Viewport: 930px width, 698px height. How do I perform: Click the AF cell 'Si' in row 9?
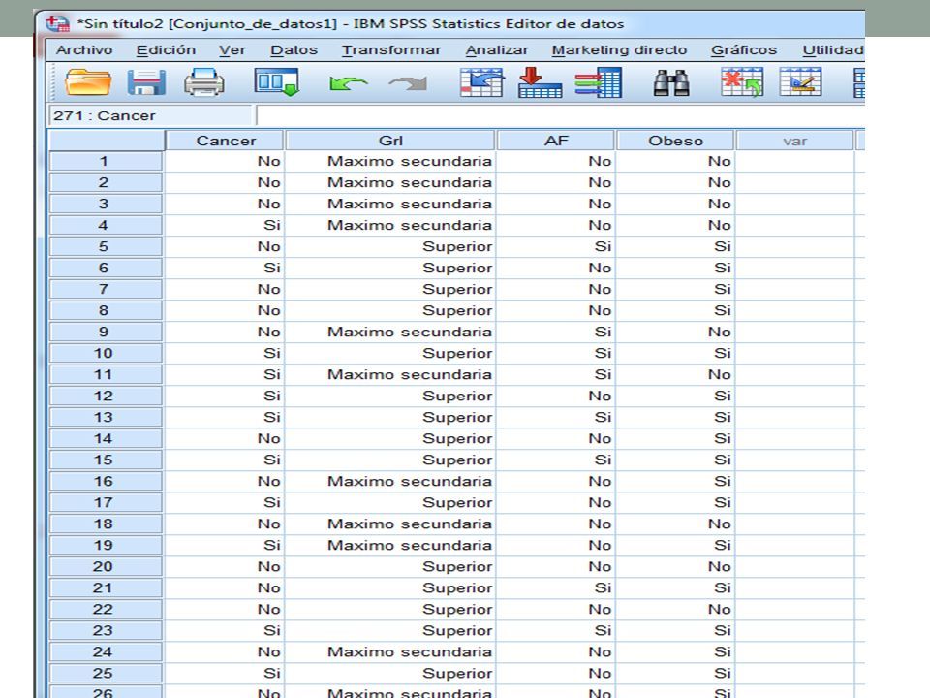(556, 333)
